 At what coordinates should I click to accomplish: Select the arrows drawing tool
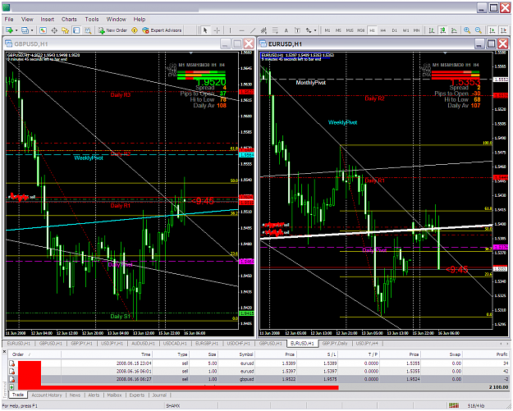tap(308, 30)
